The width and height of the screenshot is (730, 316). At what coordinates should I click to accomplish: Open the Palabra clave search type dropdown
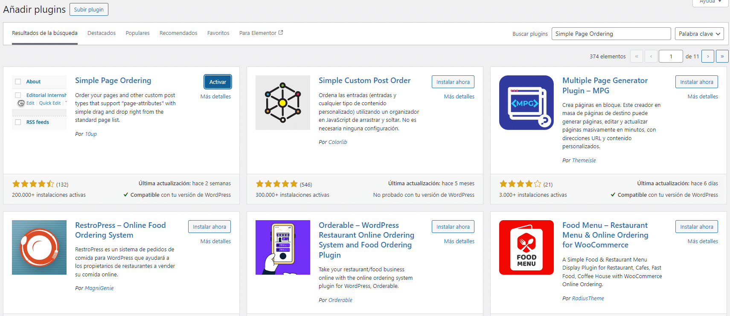699,34
